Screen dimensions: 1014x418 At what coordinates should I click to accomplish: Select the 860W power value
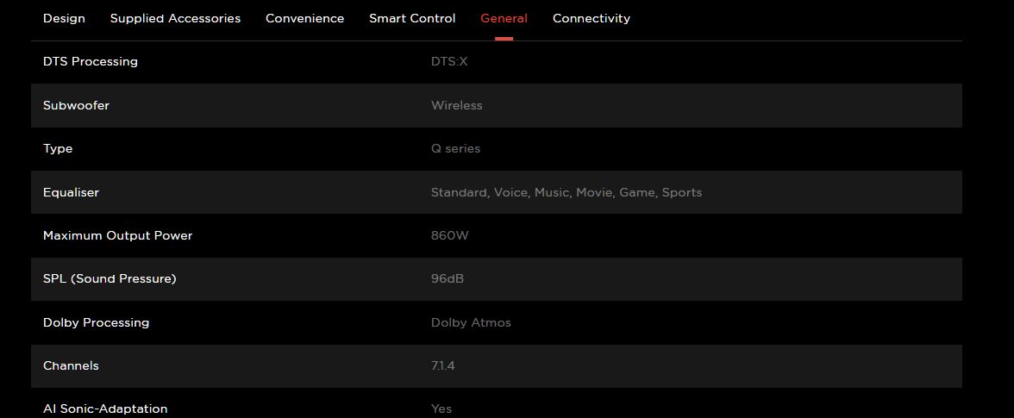click(449, 235)
